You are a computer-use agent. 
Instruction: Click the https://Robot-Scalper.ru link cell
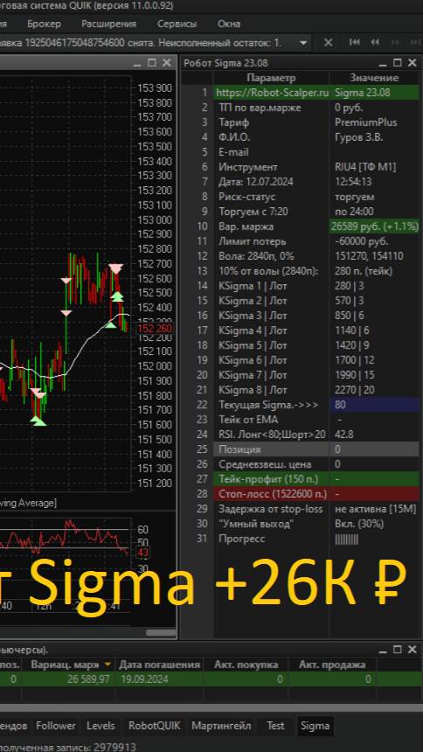tap(272, 93)
